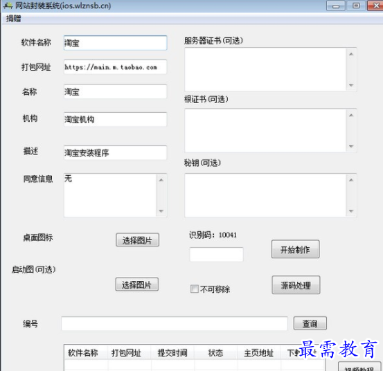Choose image for 启动图 with 选择图片
The width and height of the screenshot is (383, 371).
[137, 284]
